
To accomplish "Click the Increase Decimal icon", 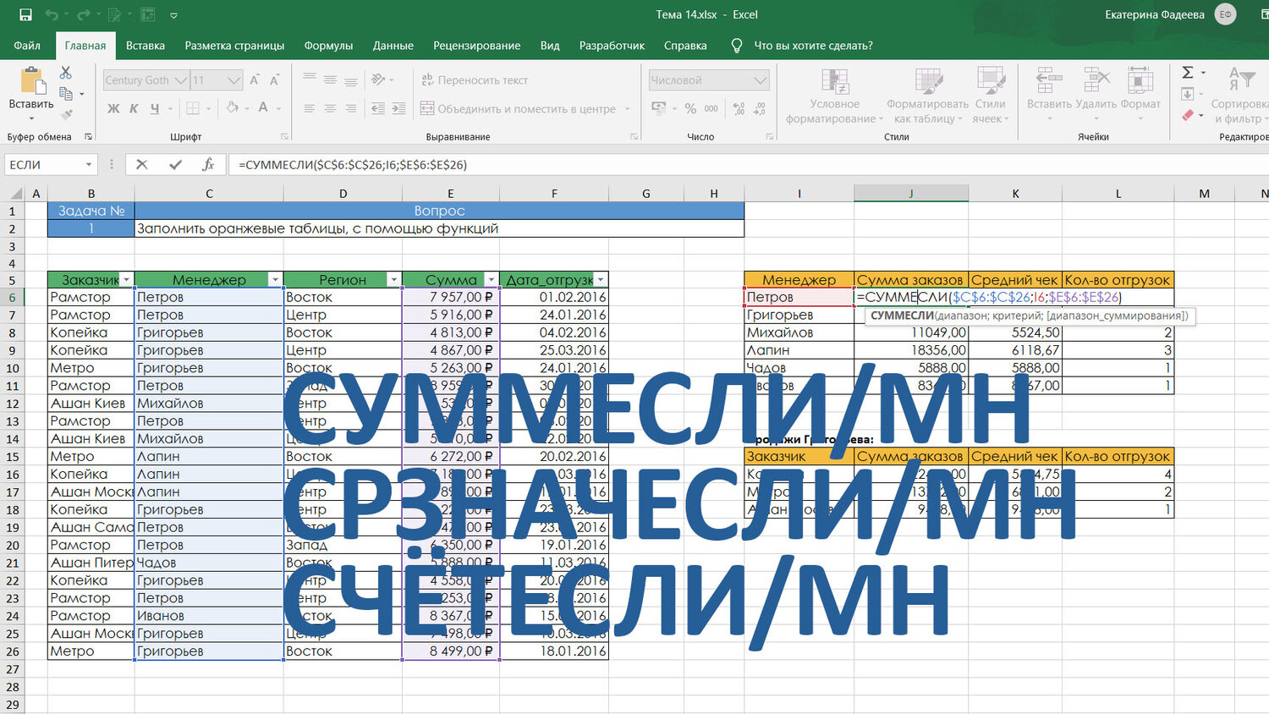I will 739,108.
